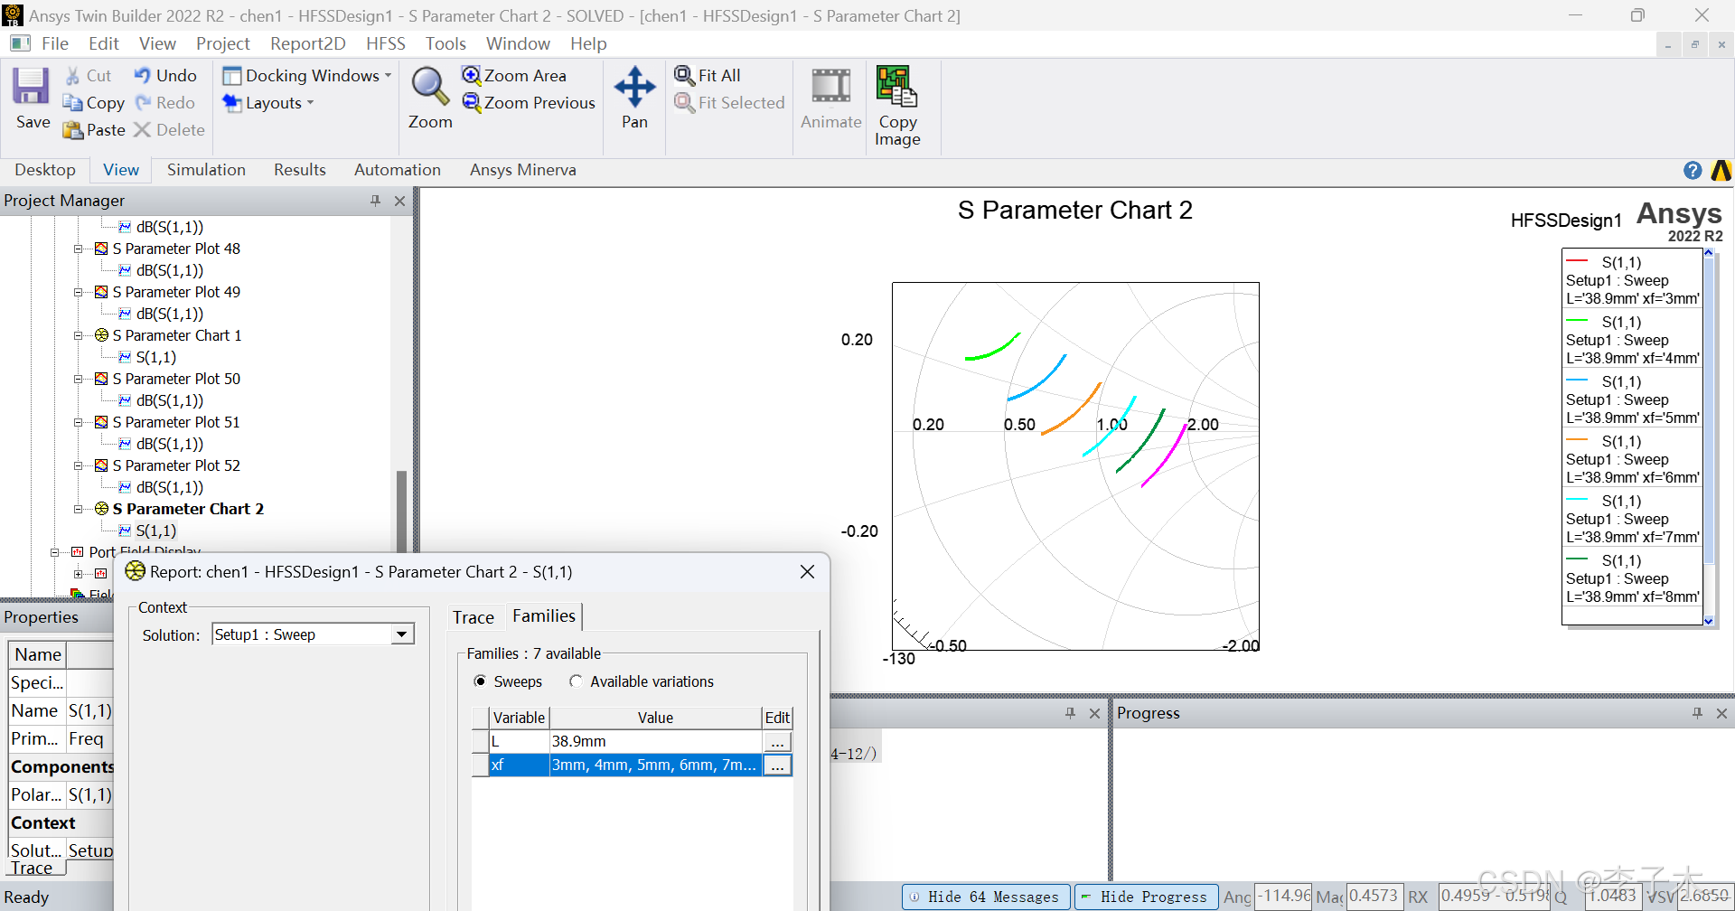Close the Project Manager panel
The image size is (1735, 911).
tap(399, 201)
